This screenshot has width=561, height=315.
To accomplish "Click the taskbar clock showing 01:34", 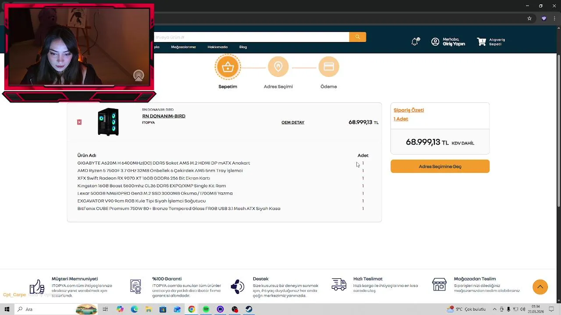I will [536, 309].
